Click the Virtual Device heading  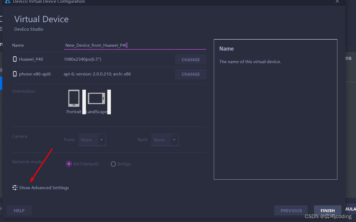click(x=41, y=19)
